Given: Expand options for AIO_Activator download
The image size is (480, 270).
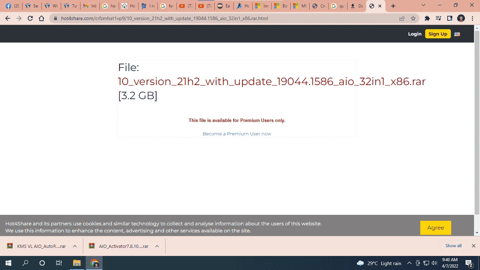Looking at the screenshot, I should click(x=157, y=246).
